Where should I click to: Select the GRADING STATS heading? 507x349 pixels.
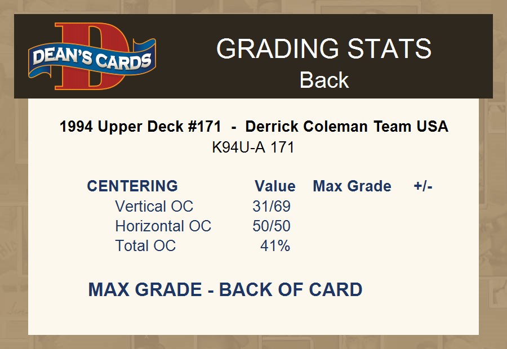[324, 50]
